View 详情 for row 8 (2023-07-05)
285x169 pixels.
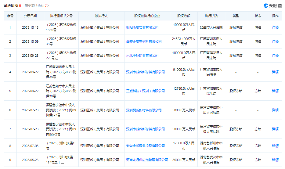(275, 146)
